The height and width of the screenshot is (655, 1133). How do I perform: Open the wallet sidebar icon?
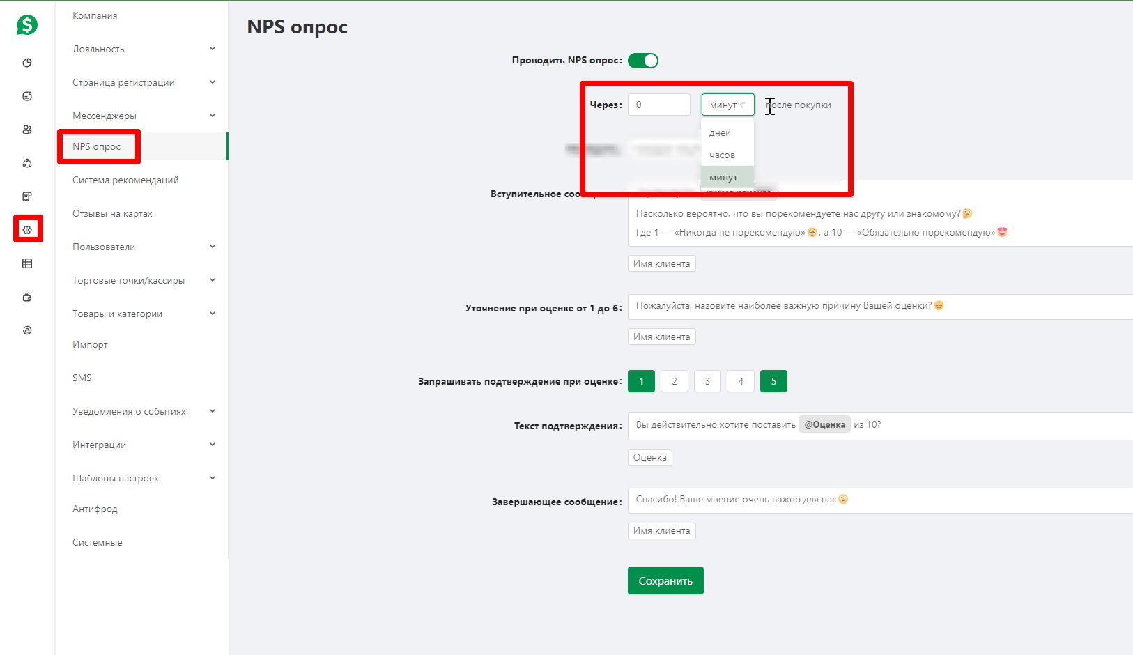27,297
